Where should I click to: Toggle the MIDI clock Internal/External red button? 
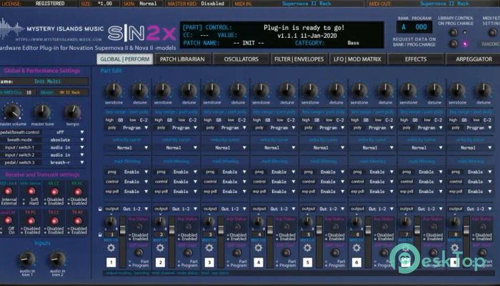click(8, 191)
